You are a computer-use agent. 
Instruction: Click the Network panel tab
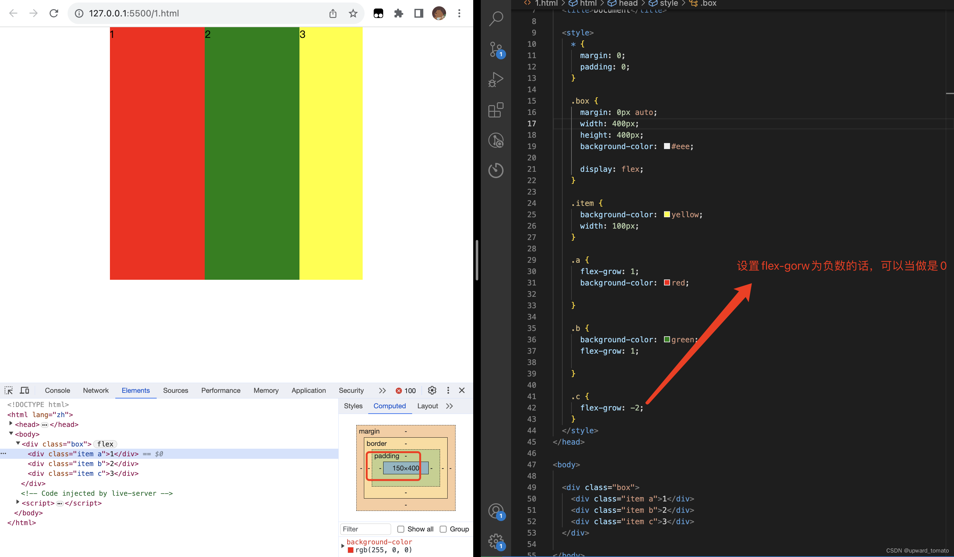tap(95, 390)
